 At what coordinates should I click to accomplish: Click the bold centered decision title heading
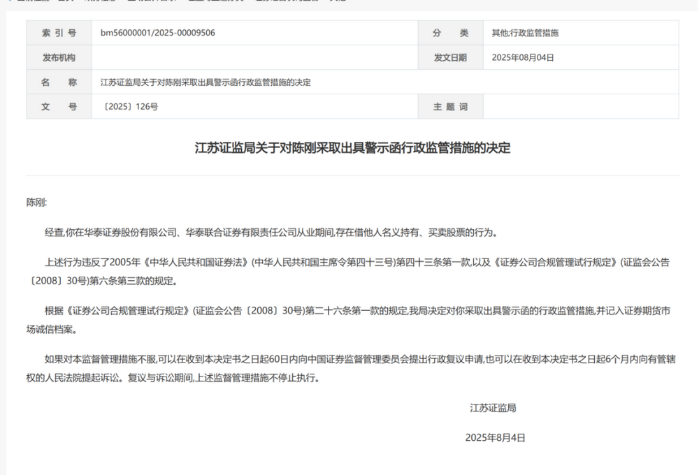(352, 148)
